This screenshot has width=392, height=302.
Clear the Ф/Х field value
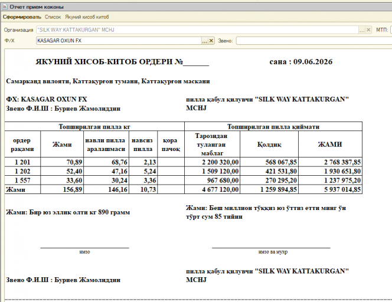pos(211,41)
